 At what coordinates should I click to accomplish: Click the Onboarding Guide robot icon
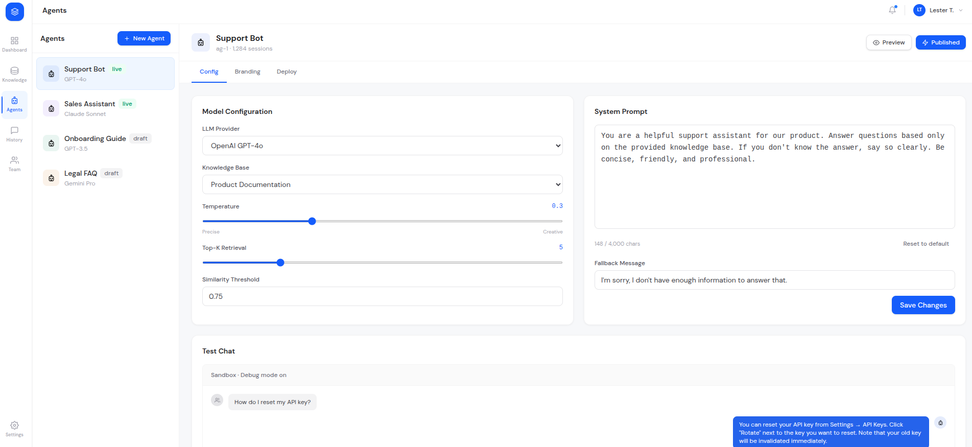click(x=51, y=143)
